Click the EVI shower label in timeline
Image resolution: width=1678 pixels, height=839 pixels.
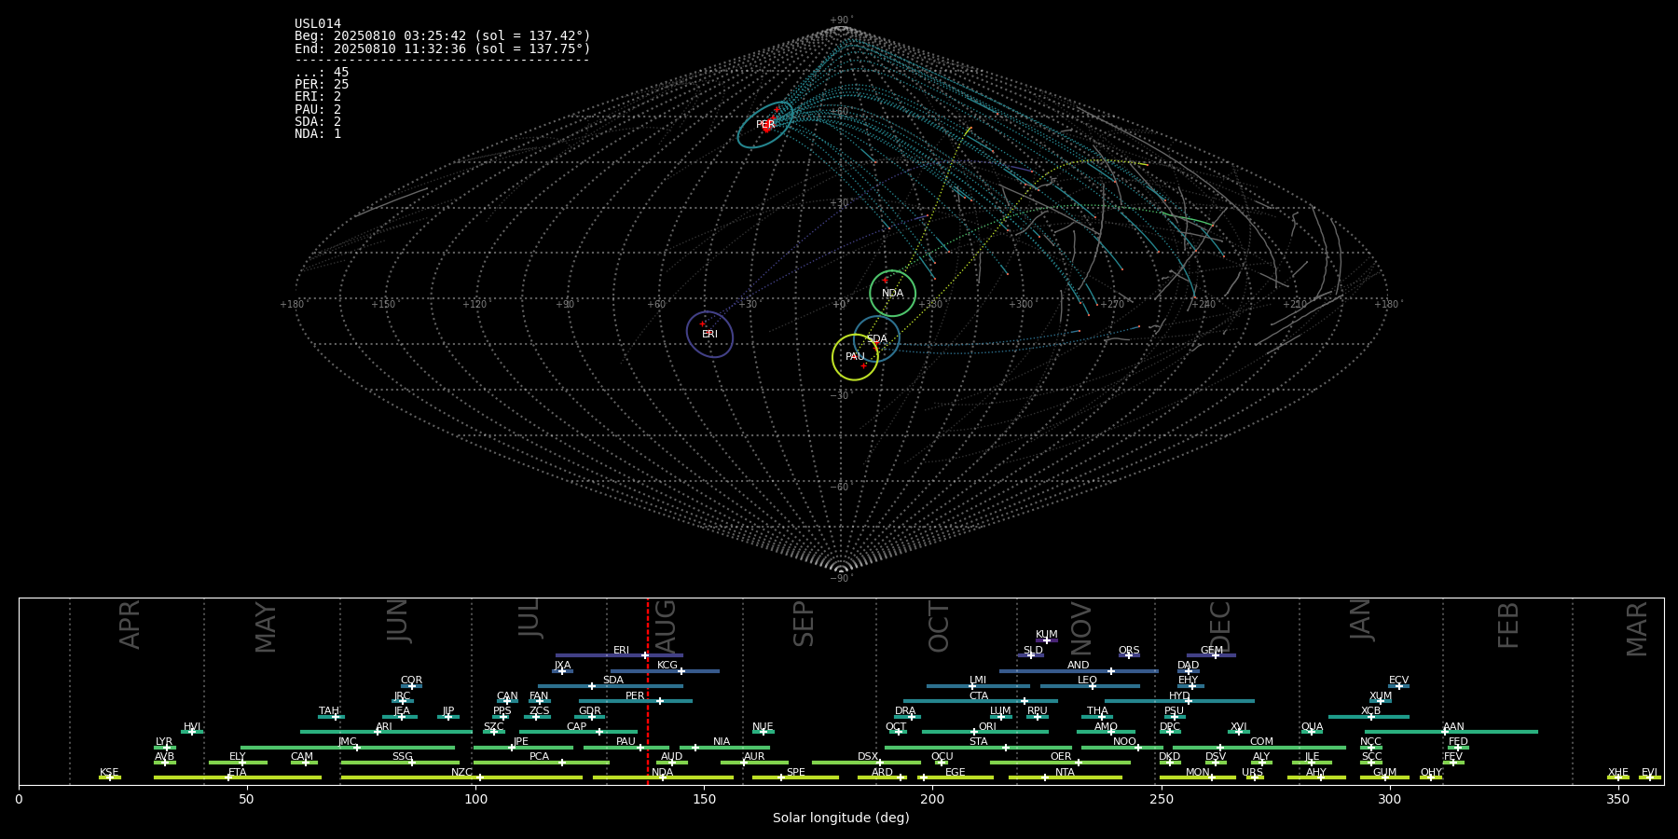[1650, 773]
